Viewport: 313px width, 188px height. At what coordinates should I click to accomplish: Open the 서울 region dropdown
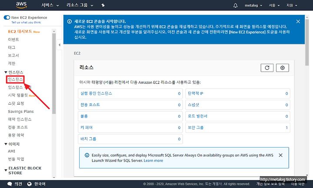click(x=274, y=5)
